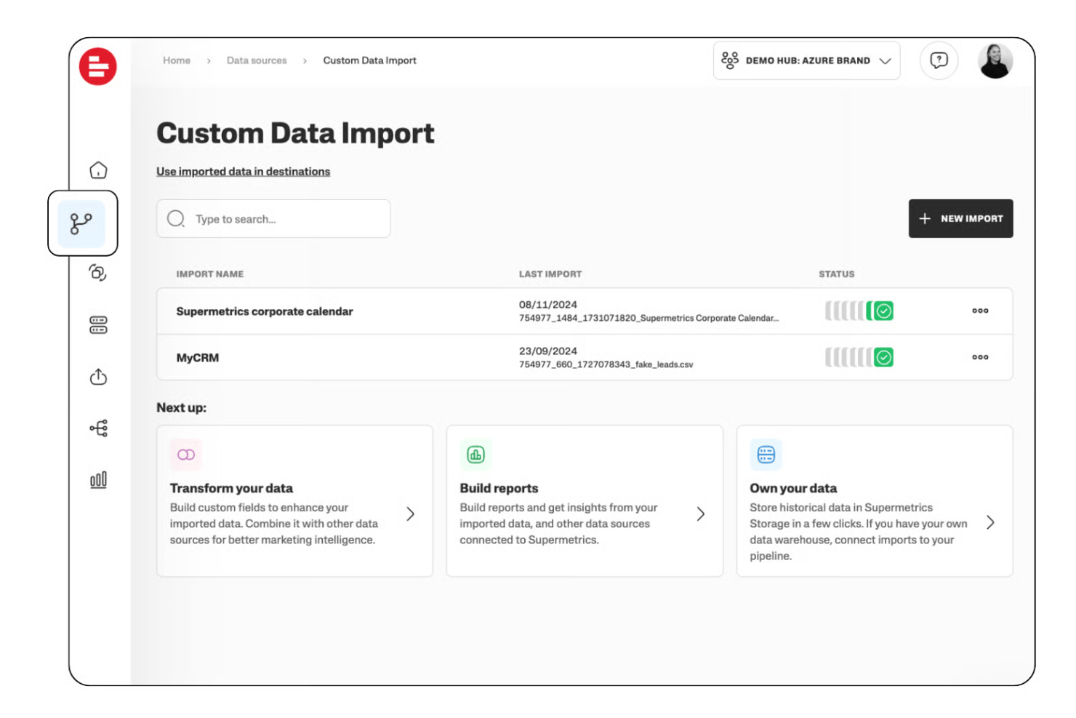Click the Type to search field

coord(273,219)
